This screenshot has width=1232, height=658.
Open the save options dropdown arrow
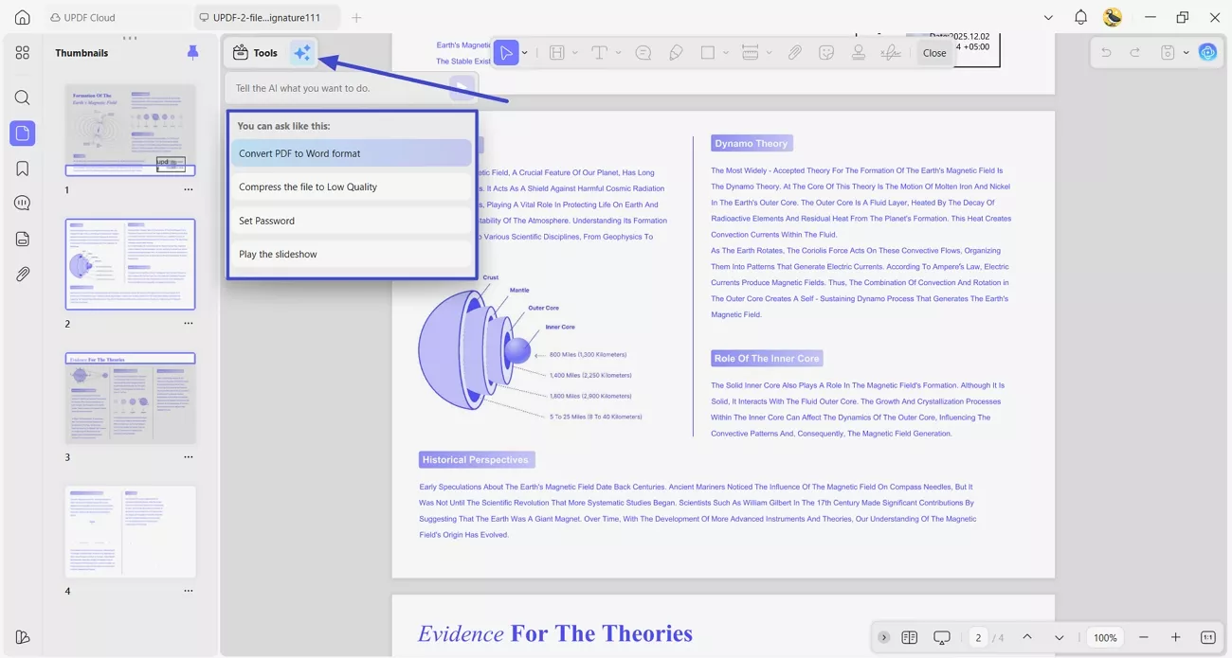[x=1186, y=53]
